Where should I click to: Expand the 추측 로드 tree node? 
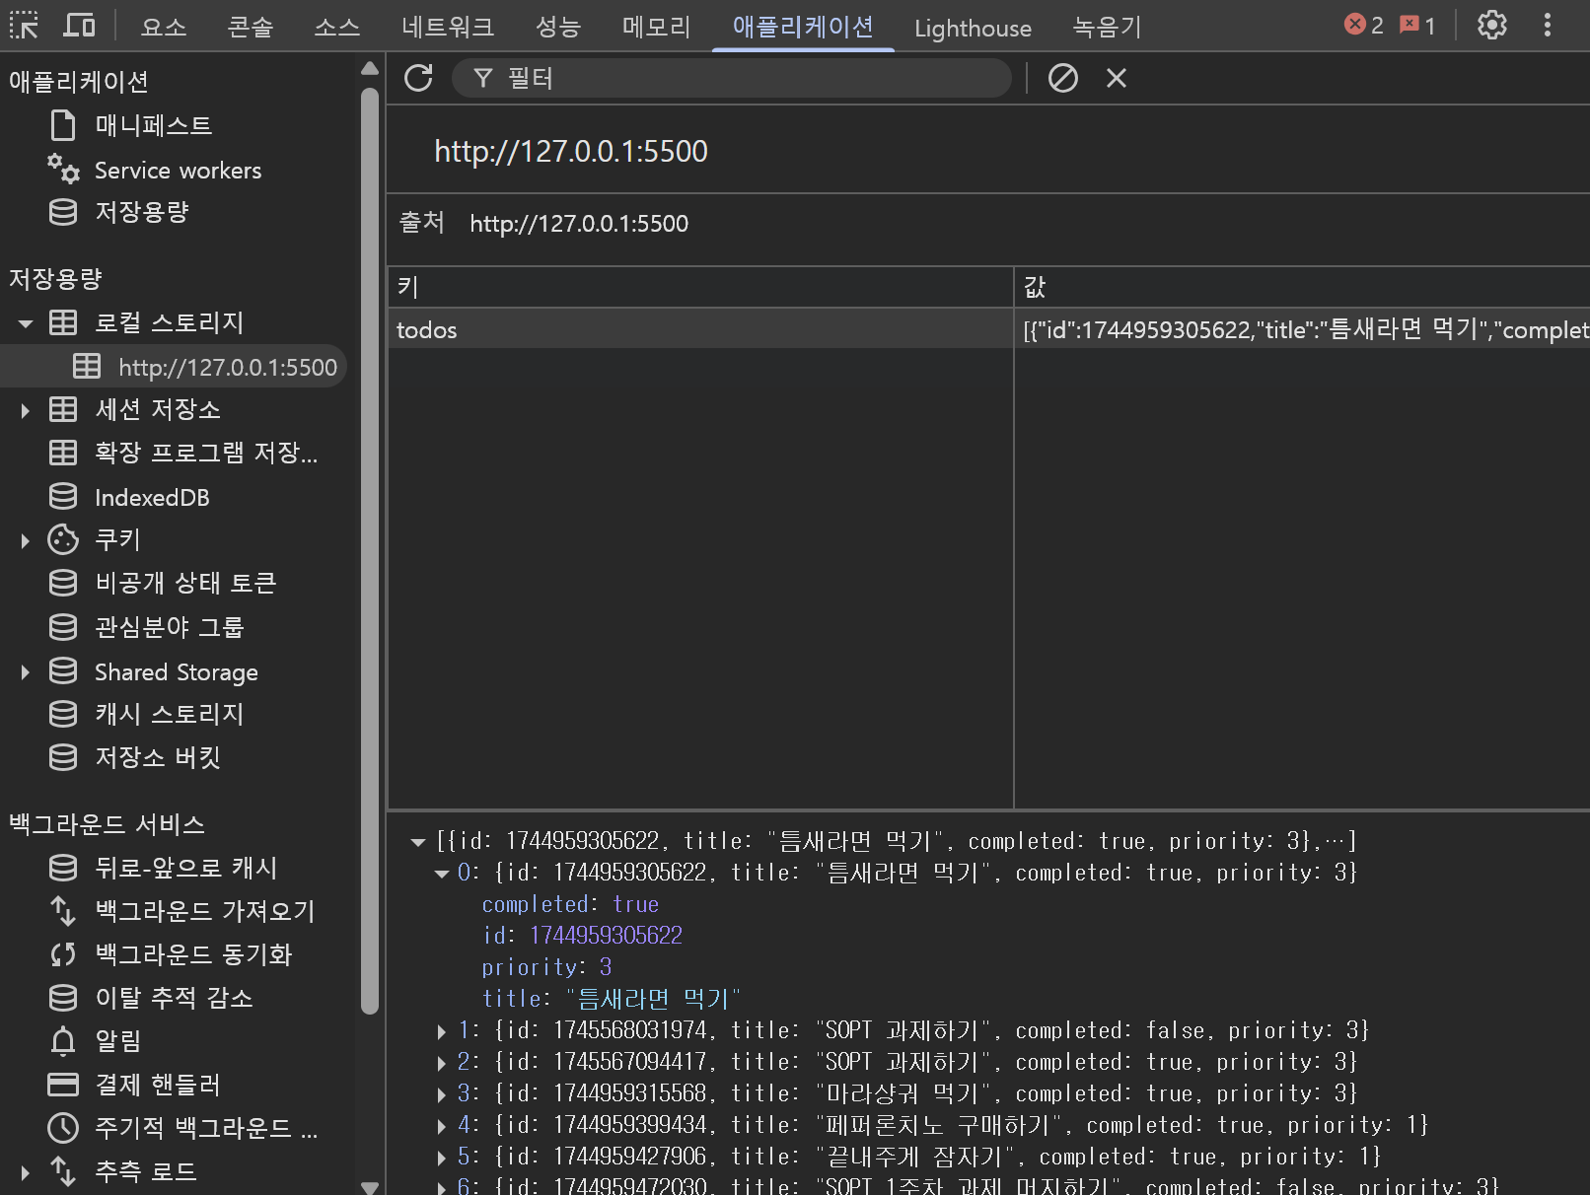click(26, 1172)
